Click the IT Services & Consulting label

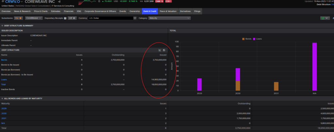pyautogui.click(x=63, y=6)
